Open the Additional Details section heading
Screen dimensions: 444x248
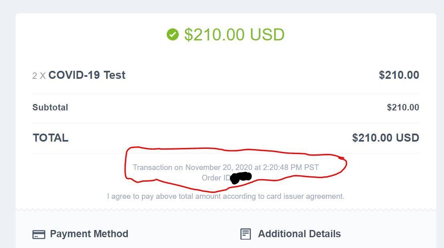(299, 234)
